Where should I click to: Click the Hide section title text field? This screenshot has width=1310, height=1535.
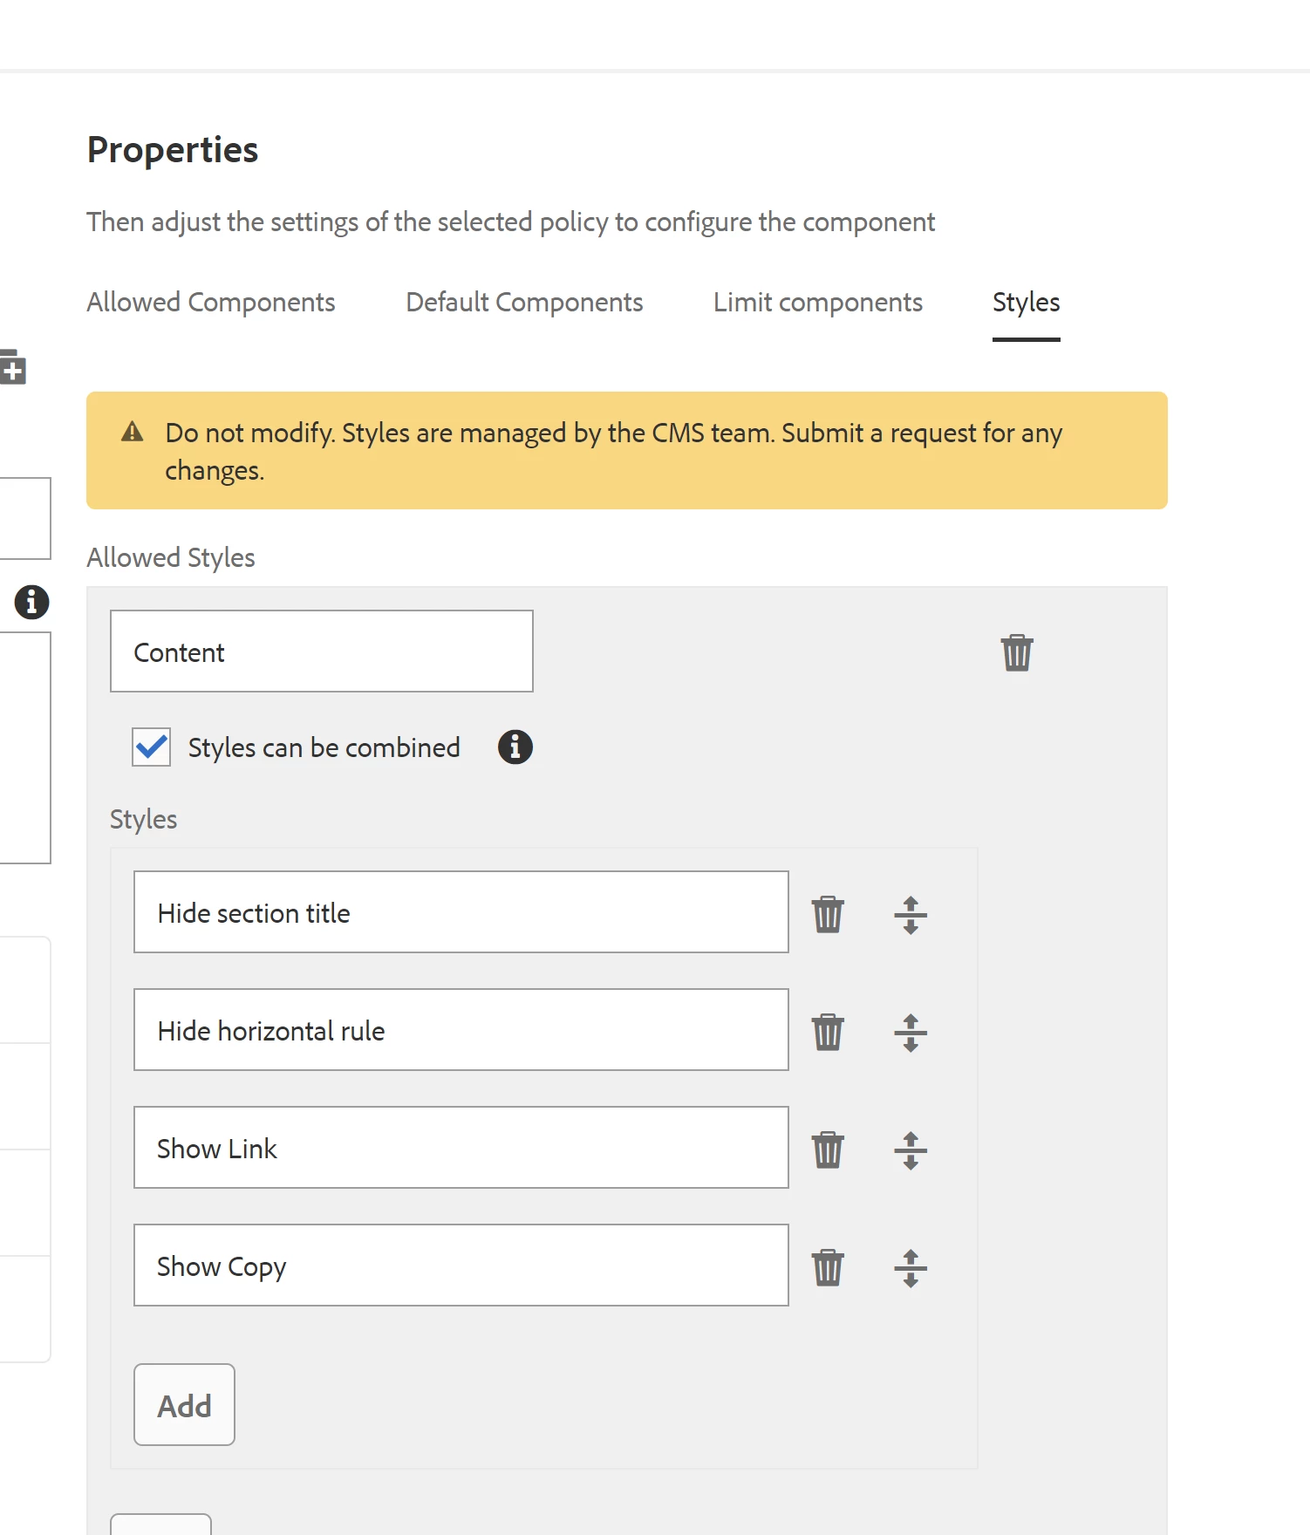click(461, 912)
